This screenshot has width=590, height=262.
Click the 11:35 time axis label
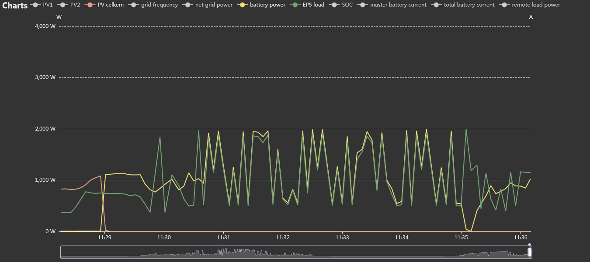click(x=461, y=238)
